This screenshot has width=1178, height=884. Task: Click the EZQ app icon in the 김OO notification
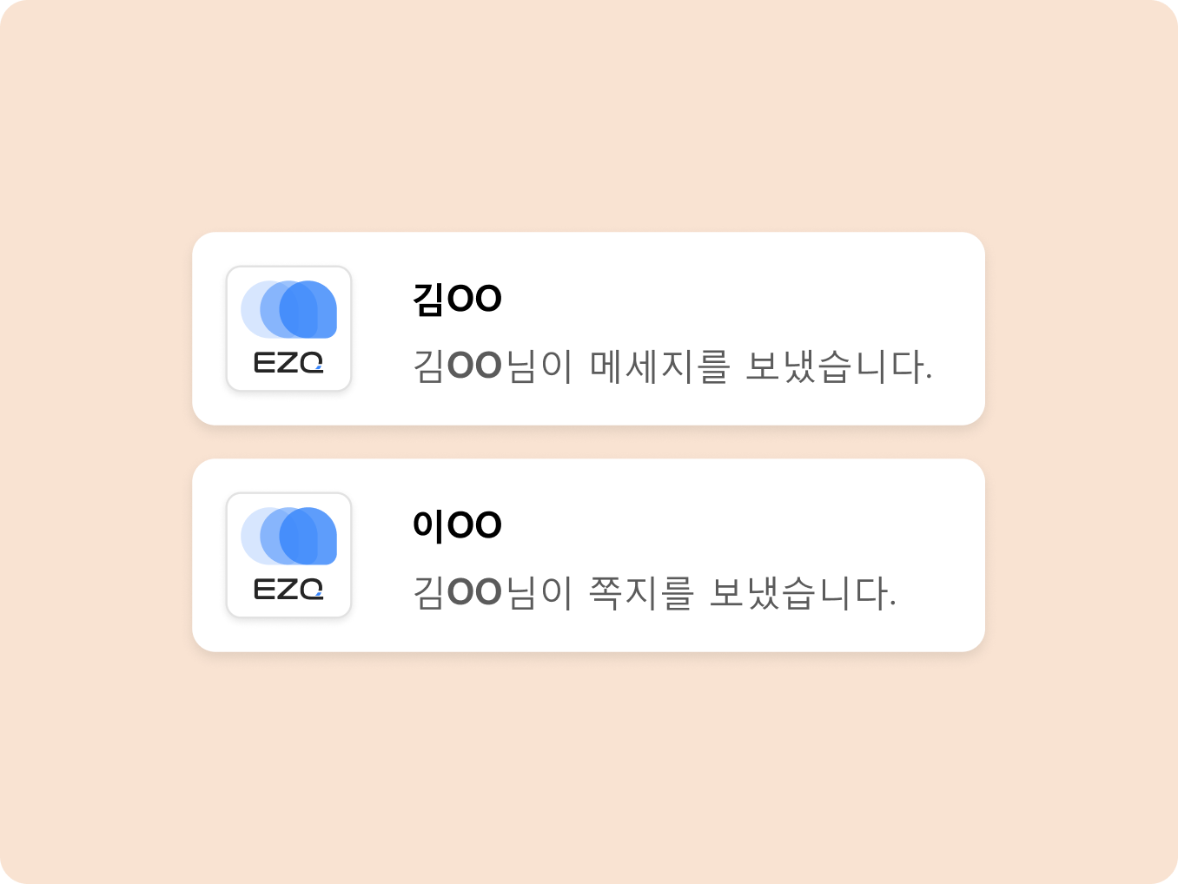[288, 328]
